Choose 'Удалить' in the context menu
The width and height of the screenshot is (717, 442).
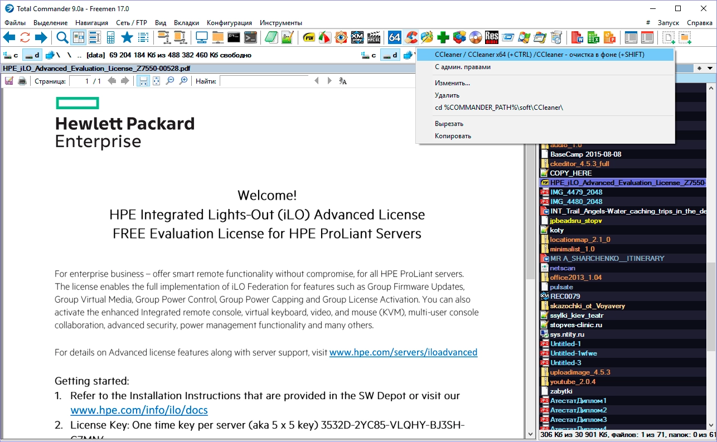point(546,95)
